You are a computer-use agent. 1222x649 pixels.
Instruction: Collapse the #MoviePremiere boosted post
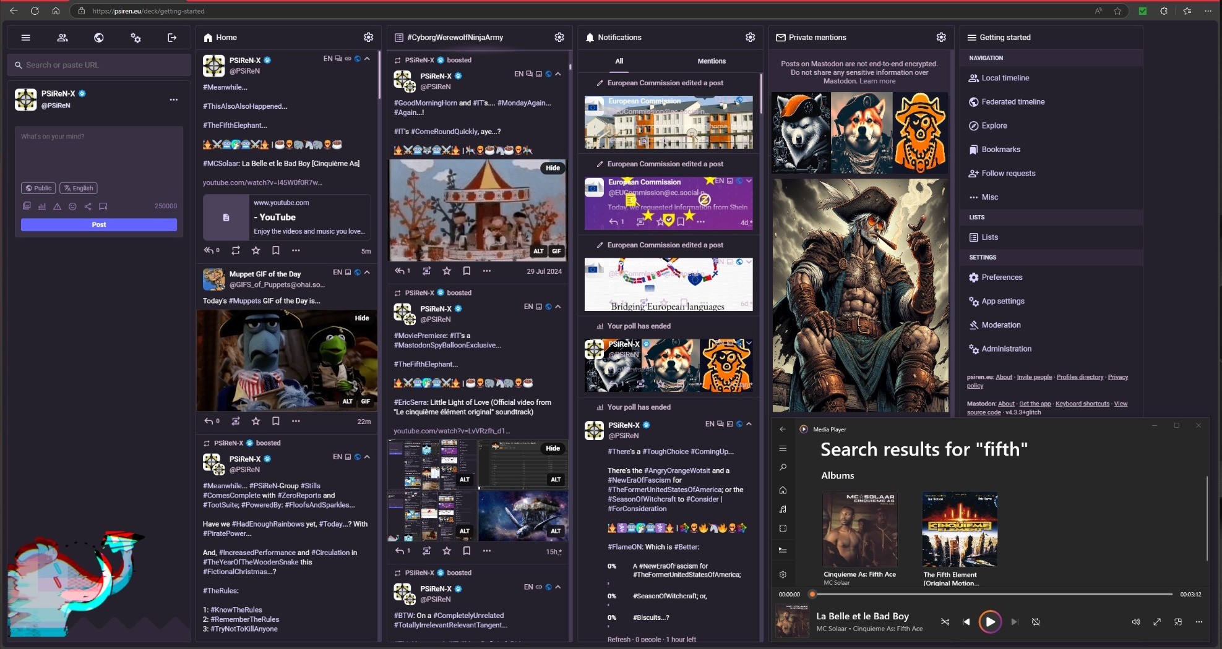558,307
